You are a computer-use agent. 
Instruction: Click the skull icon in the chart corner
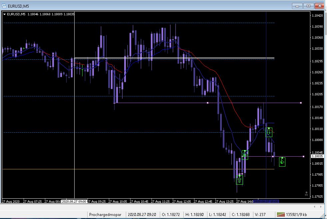[x=306, y=194]
